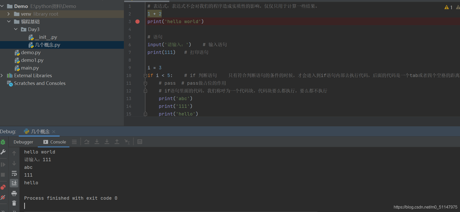Click 'hello world' console output line
460x212 pixels.
(40, 152)
